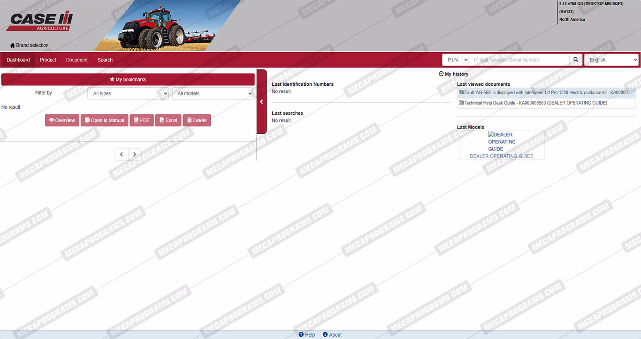
Task: Go to next bookmarks page arrow
Action: pyautogui.click(x=135, y=154)
